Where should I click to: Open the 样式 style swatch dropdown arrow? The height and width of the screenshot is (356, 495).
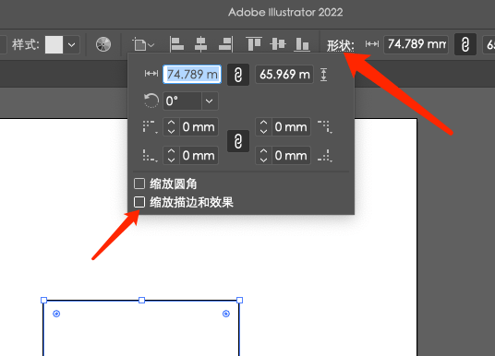[x=72, y=45]
